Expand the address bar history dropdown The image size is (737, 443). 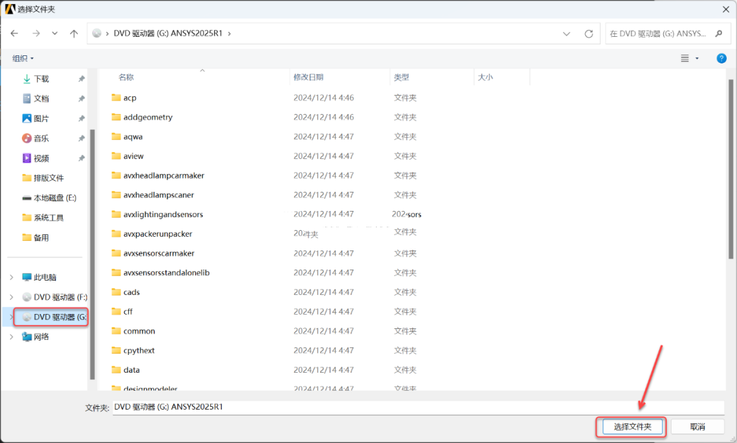566,34
